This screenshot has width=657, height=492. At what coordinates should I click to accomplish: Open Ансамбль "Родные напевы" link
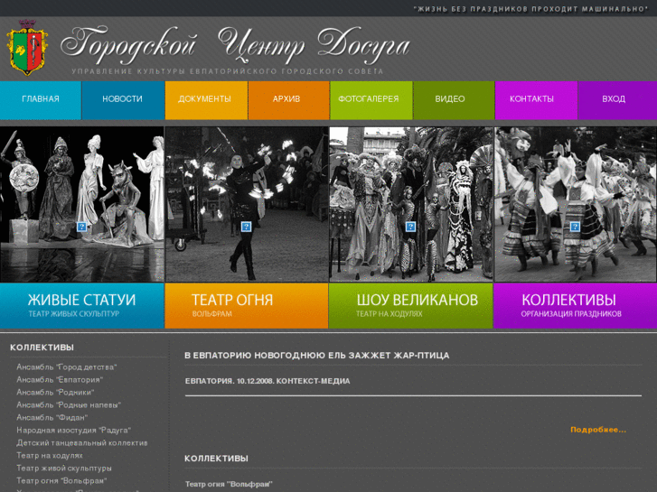coord(69,405)
